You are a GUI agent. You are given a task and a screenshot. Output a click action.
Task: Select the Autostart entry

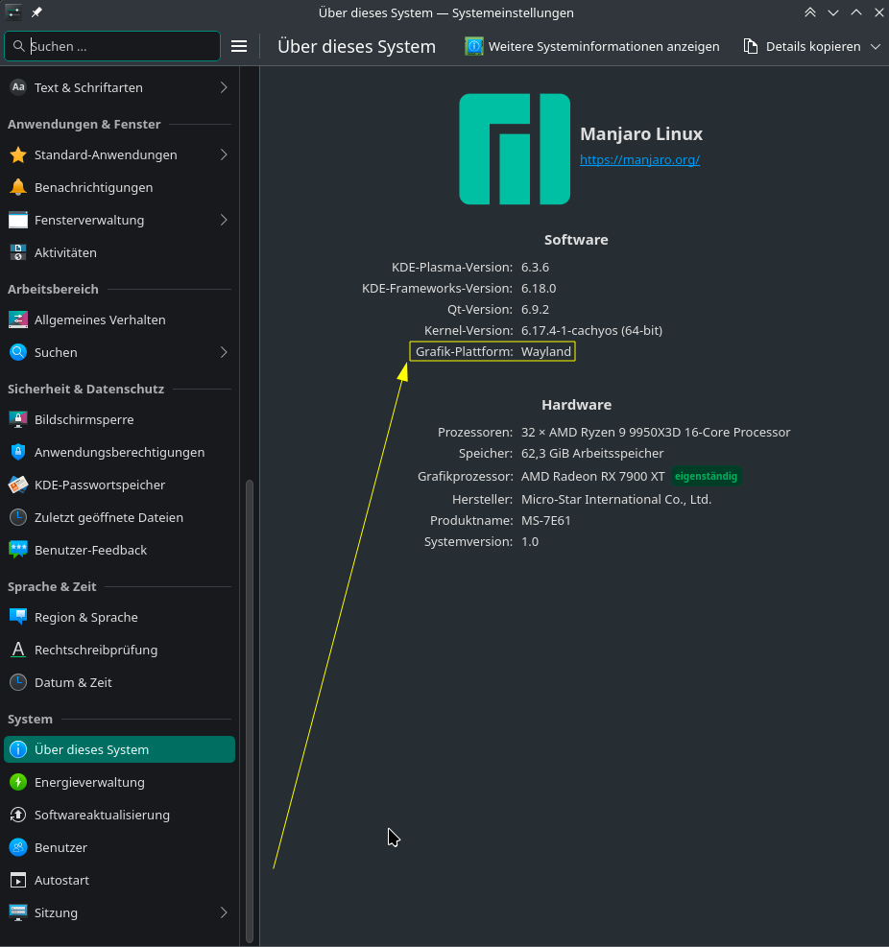119,879
